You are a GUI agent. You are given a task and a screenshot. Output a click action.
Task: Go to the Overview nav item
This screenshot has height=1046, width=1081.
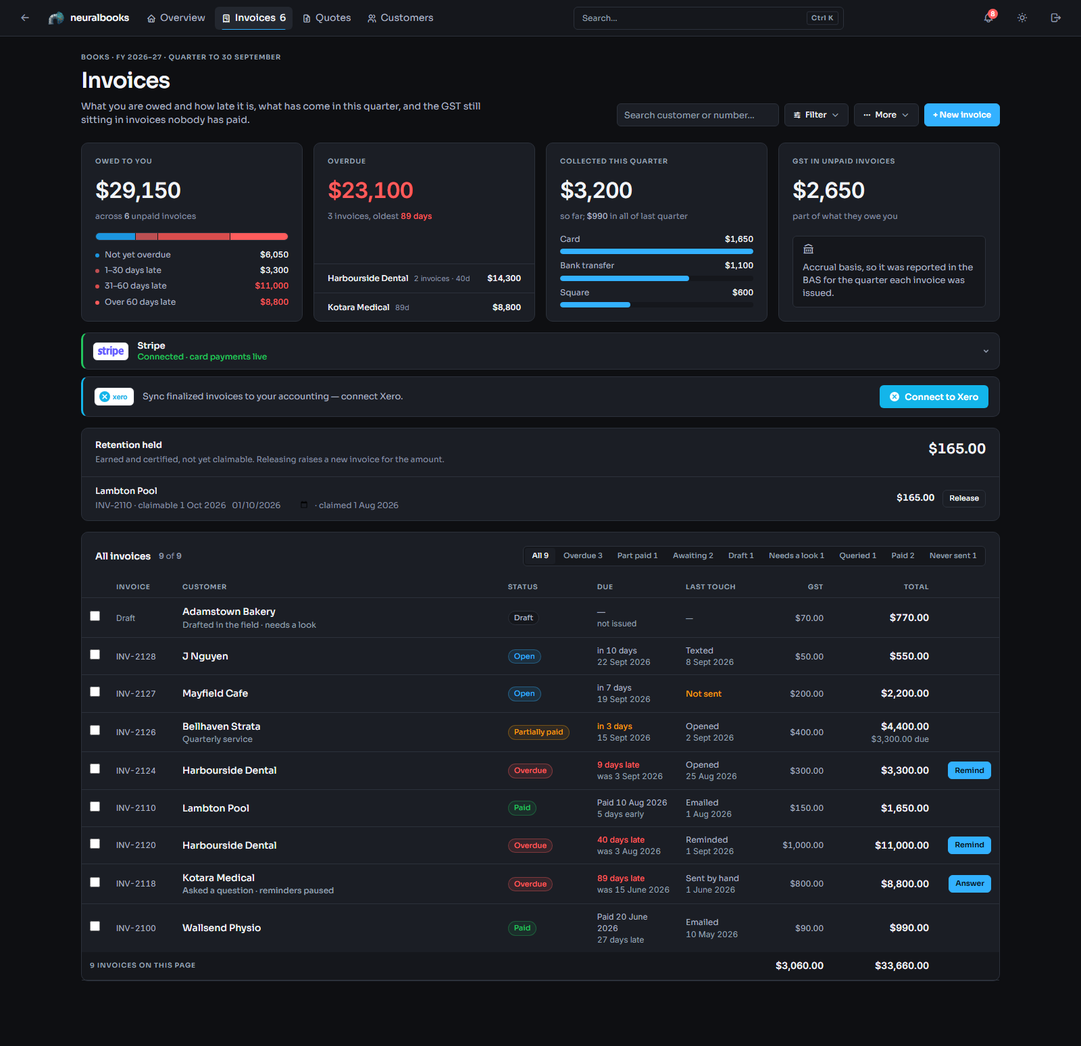tap(176, 18)
